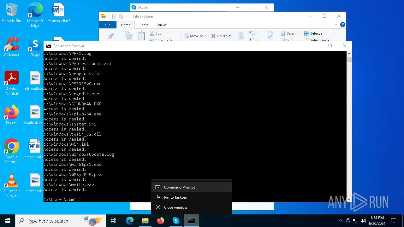The height and width of the screenshot is (227, 404).
Task: Maximize the Command Prompt window
Action: coord(330,46)
